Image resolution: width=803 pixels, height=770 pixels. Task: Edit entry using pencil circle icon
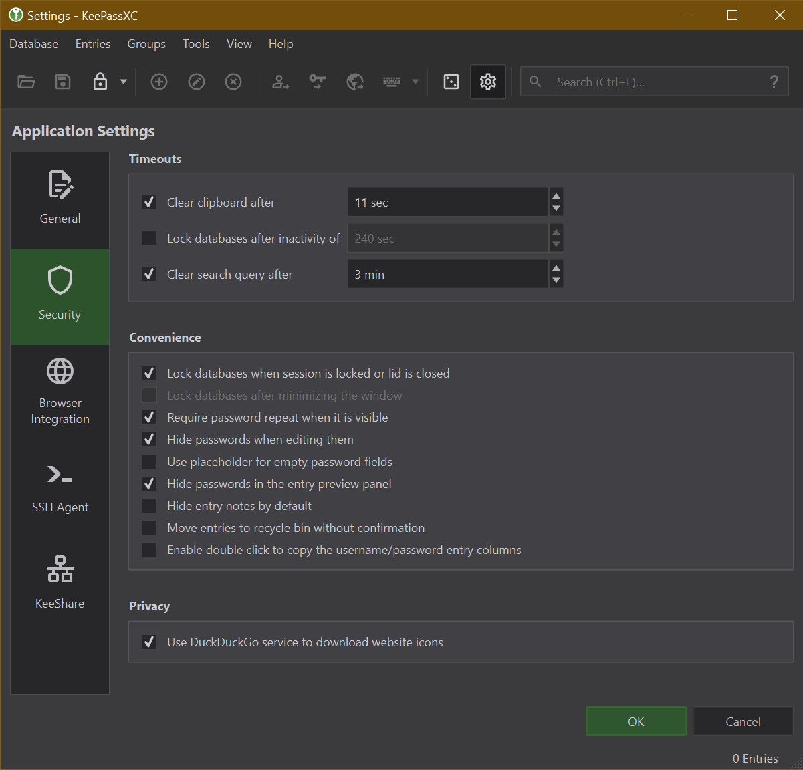point(197,82)
